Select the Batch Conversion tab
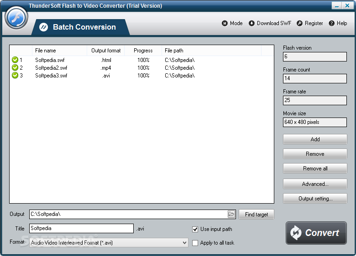This screenshot has height=256, width=356. (x=81, y=27)
